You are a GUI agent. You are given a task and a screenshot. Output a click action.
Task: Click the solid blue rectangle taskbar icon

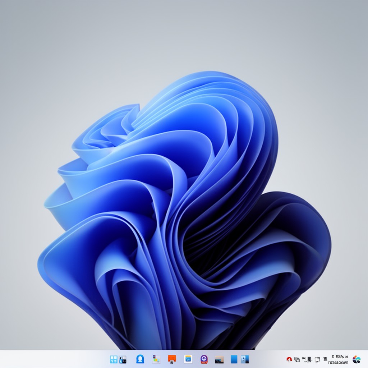[x=234, y=359]
